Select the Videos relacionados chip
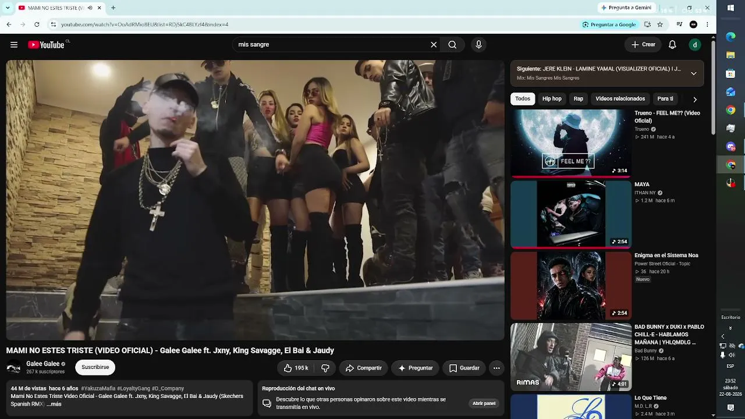The width and height of the screenshot is (745, 419). (620, 99)
